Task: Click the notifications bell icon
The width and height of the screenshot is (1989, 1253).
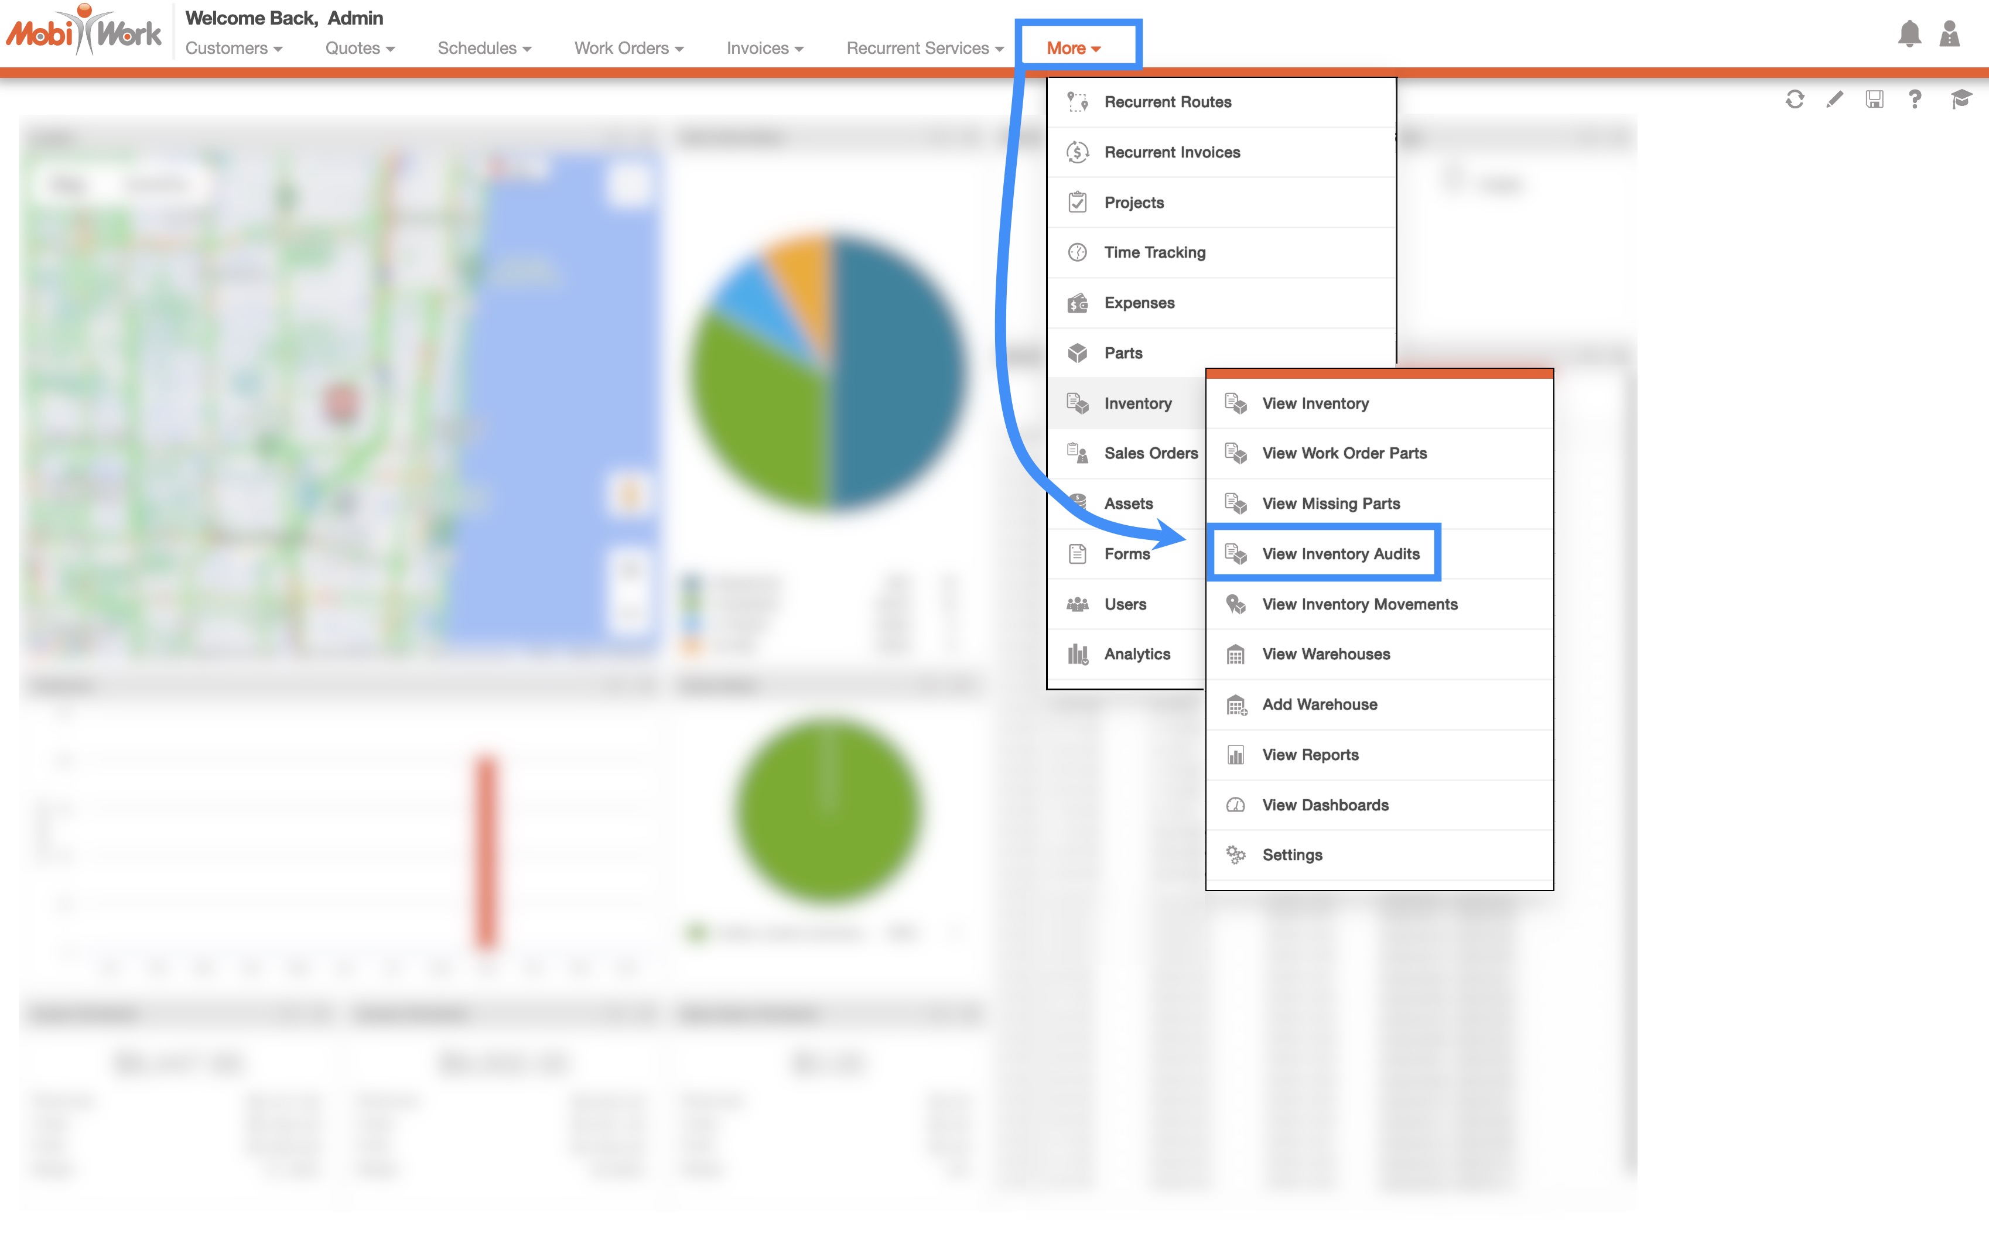Action: (1909, 34)
